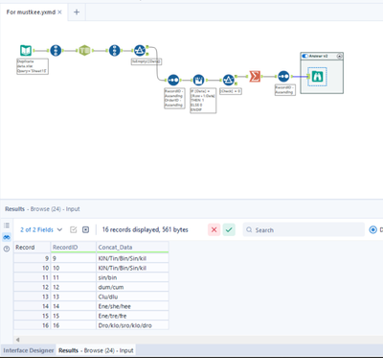
Task: Switch to the For mustkee.yxmd workflow tab
Action: pyautogui.click(x=31, y=12)
